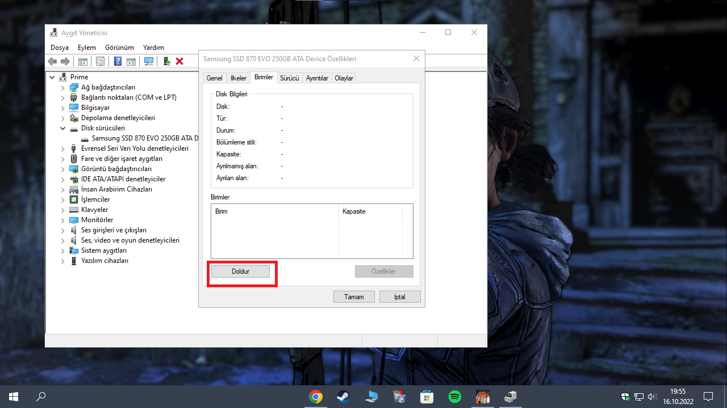Collapse the Disk sürücüleri chevron
This screenshot has width=727, height=408.
coord(63,128)
